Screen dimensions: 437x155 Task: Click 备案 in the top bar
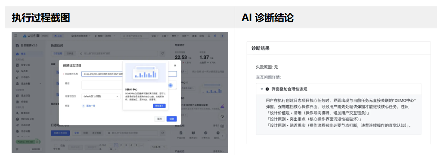194,36
